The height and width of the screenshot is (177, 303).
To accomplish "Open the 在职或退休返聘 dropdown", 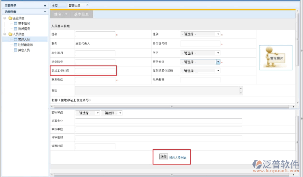I will pyautogui.click(x=200, y=71).
